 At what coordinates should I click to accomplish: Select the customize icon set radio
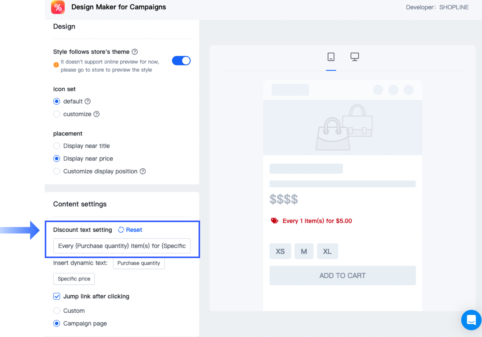click(x=57, y=114)
